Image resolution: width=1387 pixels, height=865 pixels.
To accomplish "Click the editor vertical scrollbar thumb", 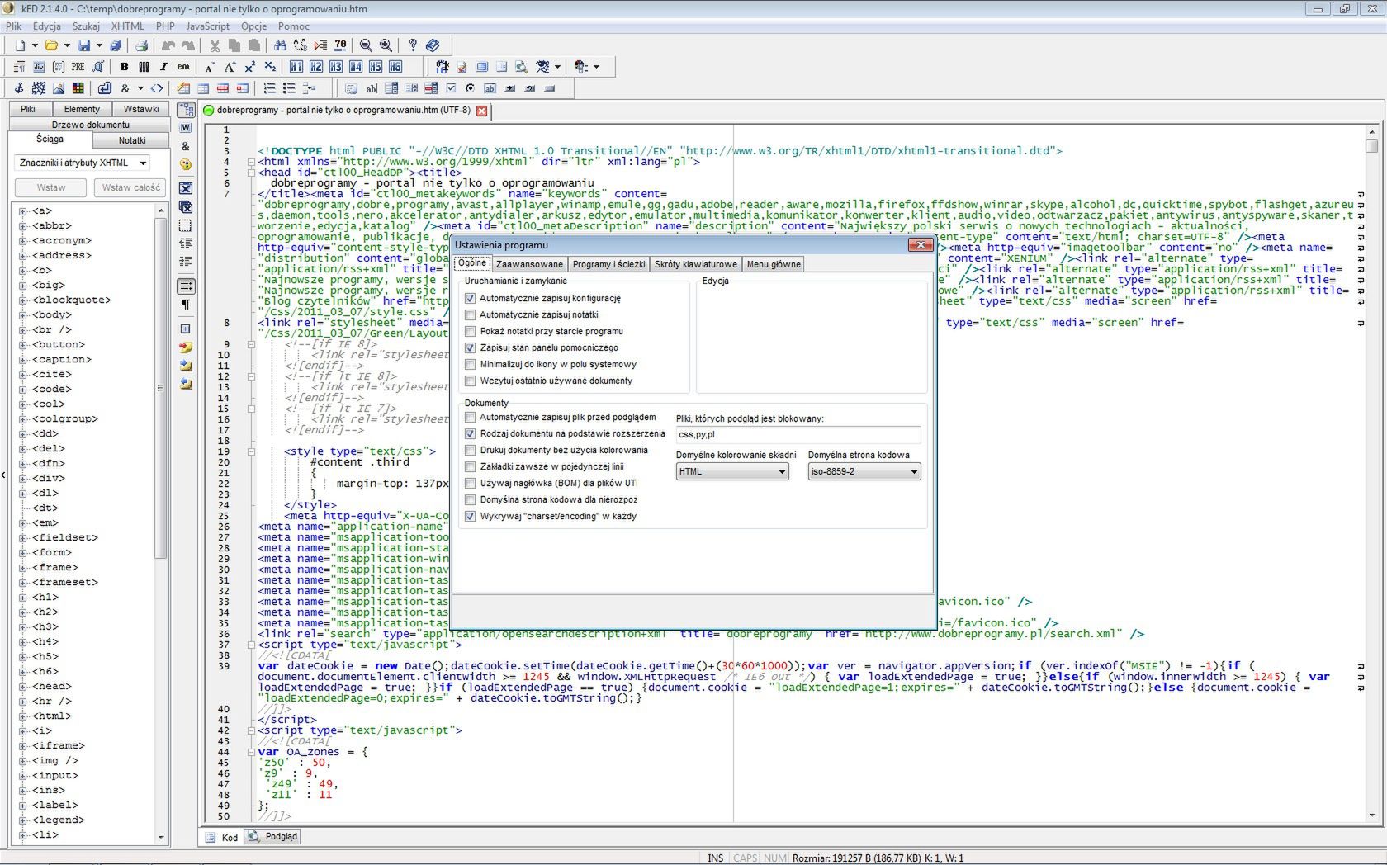I will point(1371,146).
